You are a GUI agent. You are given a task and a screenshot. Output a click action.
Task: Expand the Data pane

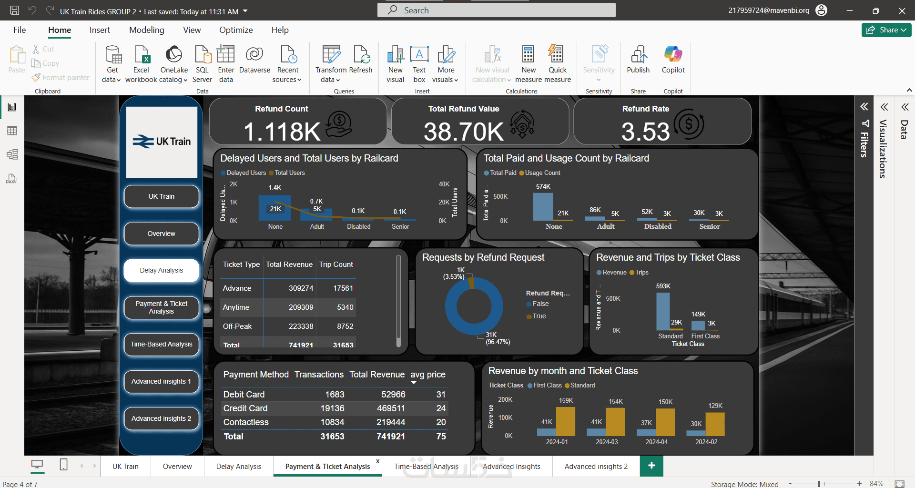pyautogui.click(x=905, y=107)
